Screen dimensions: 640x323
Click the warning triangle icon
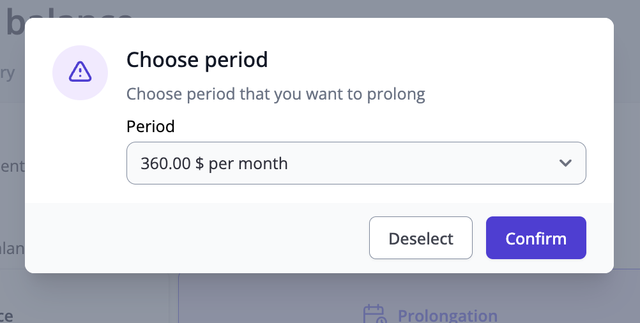pos(80,72)
